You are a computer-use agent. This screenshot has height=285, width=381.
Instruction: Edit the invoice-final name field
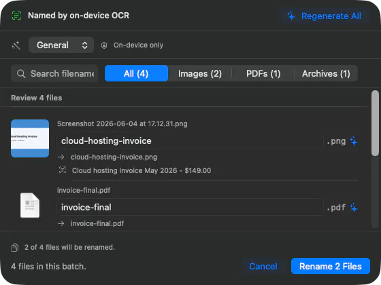click(190, 207)
